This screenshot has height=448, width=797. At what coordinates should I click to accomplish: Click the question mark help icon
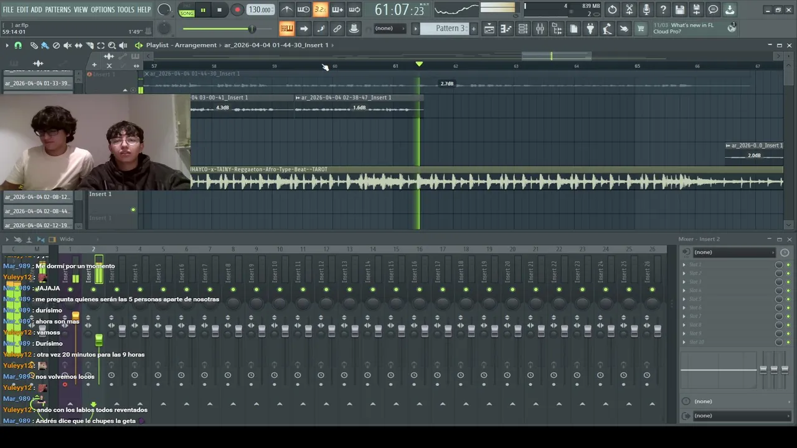pos(663,9)
